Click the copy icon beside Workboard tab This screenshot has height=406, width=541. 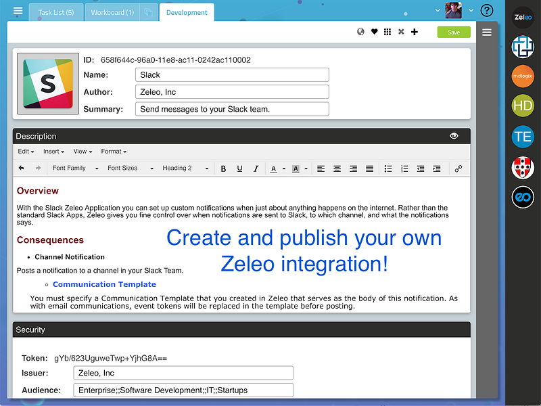(x=149, y=13)
